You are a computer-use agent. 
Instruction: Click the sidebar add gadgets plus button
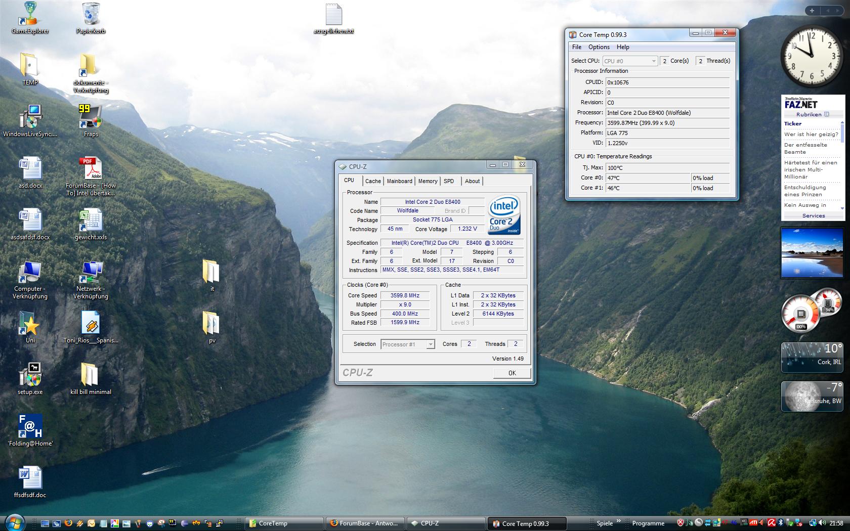(812, 11)
